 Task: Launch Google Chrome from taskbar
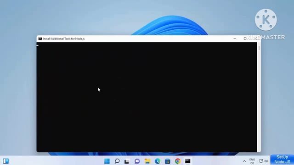point(178,161)
